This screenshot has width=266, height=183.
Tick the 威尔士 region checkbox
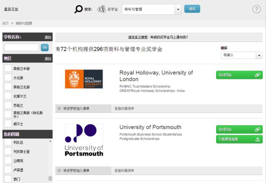[x=8, y=124]
